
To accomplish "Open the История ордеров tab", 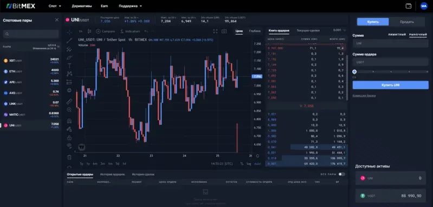I will (x=112, y=174).
